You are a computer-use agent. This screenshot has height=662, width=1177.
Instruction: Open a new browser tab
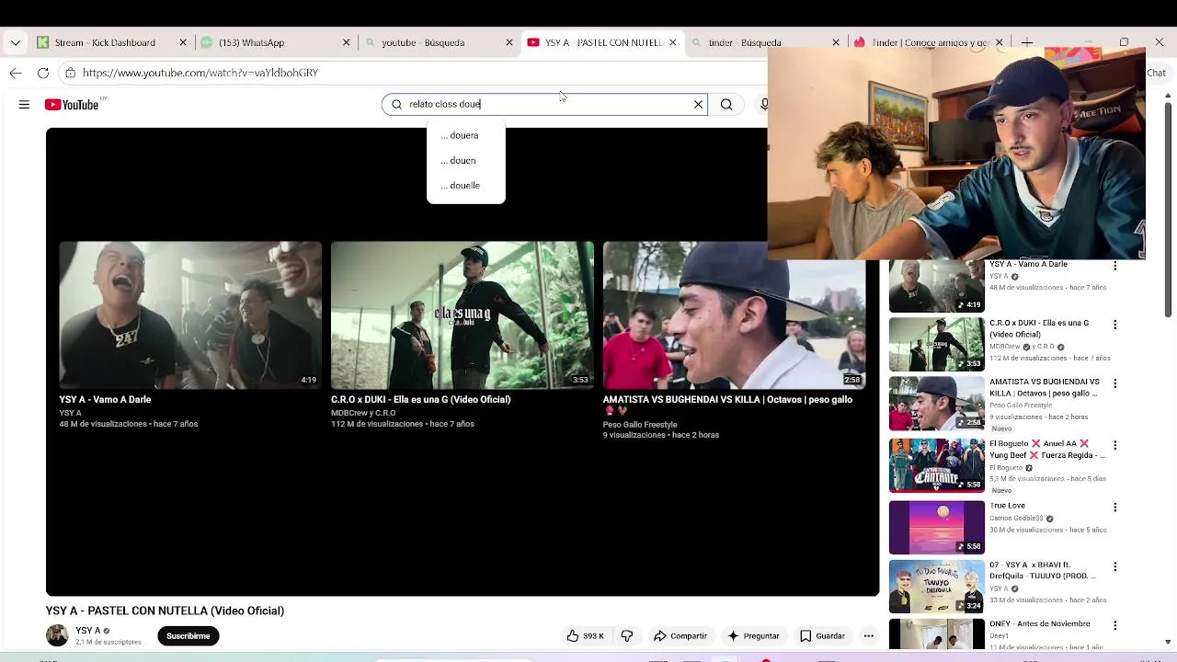(x=1027, y=42)
